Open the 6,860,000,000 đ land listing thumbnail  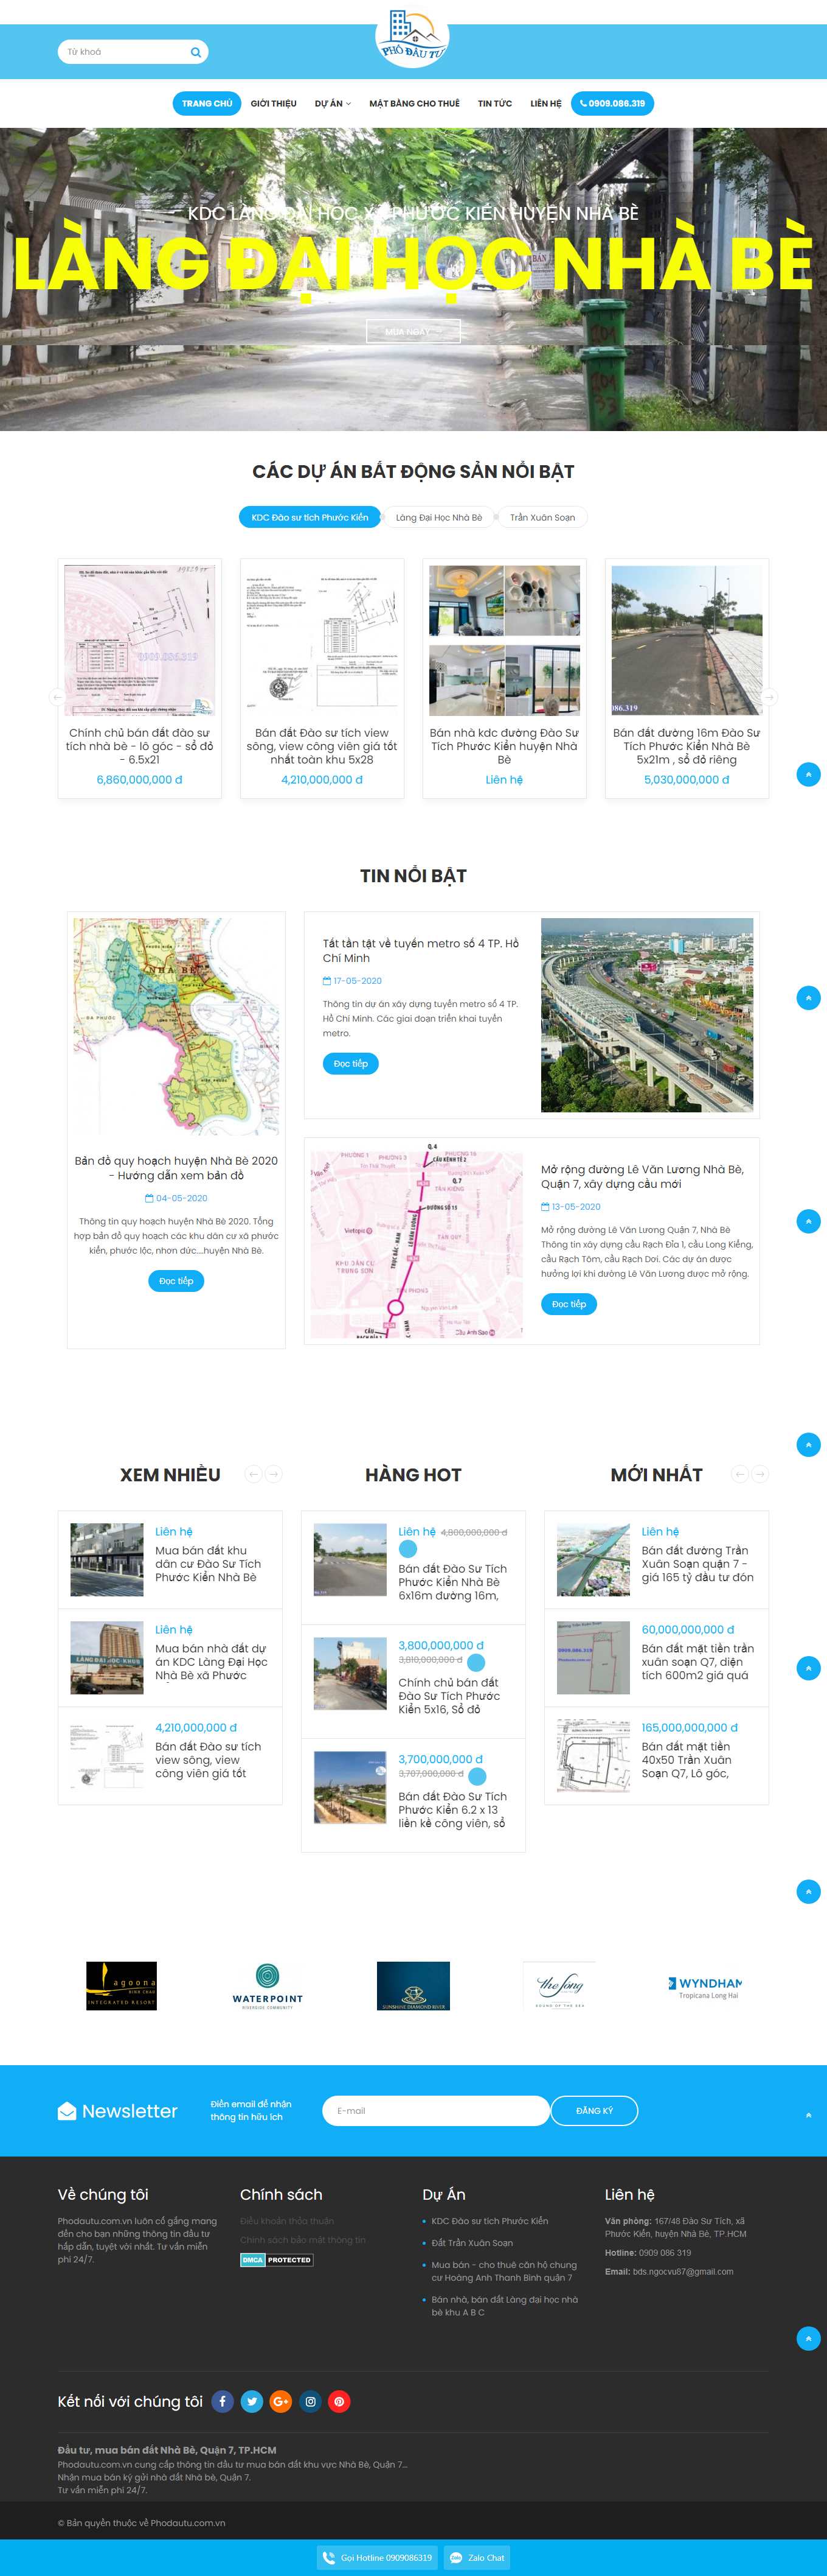point(140,640)
